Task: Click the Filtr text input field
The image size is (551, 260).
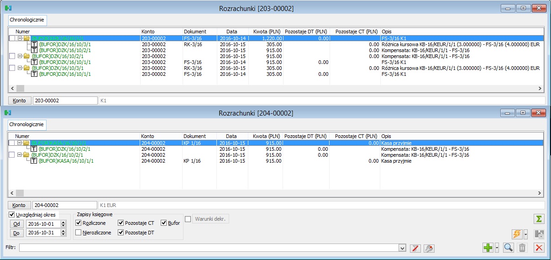Action: tap(209, 248)
